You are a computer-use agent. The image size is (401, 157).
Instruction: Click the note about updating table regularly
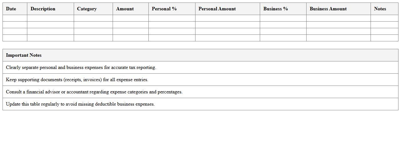point(80,104)
